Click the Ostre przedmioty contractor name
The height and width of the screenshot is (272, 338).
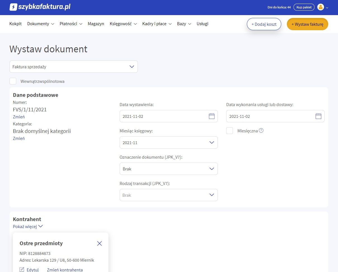tap(41, 243)
